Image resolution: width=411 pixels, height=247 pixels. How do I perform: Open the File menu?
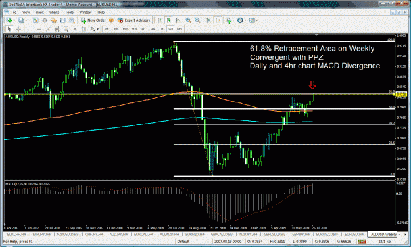pos(14,12)
